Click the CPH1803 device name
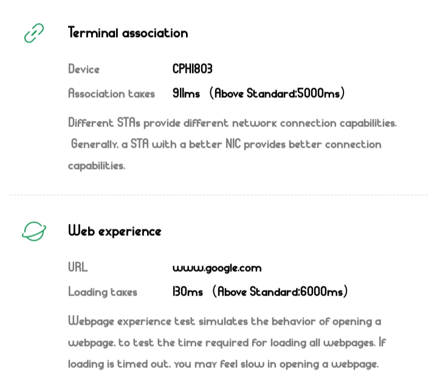The height and width of the screenshot is (382, 437). click(192, 69)
